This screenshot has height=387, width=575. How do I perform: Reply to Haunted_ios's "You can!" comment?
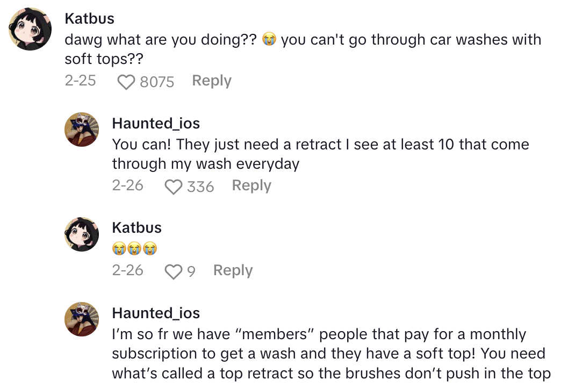(x=251, y=185)
